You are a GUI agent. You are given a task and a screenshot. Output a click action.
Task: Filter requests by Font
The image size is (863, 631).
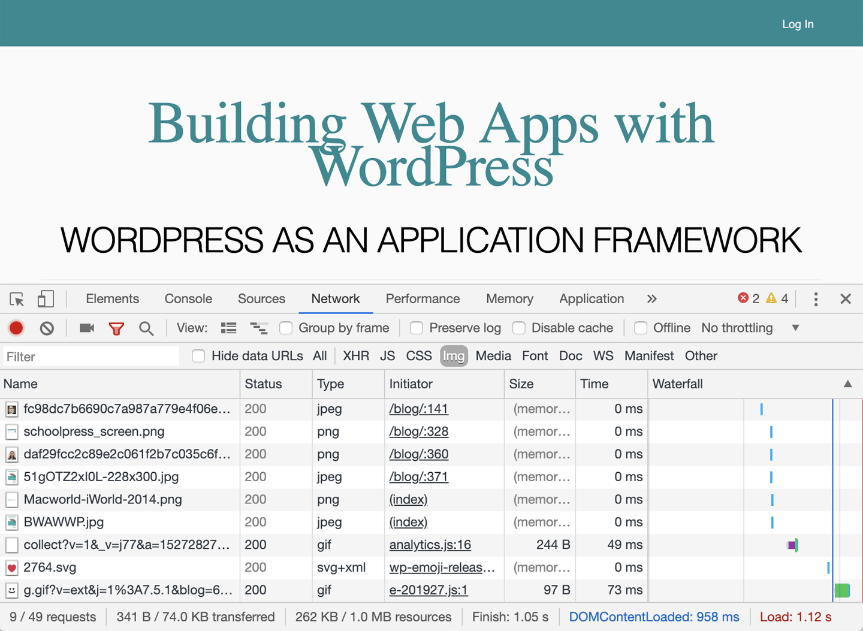535,356
